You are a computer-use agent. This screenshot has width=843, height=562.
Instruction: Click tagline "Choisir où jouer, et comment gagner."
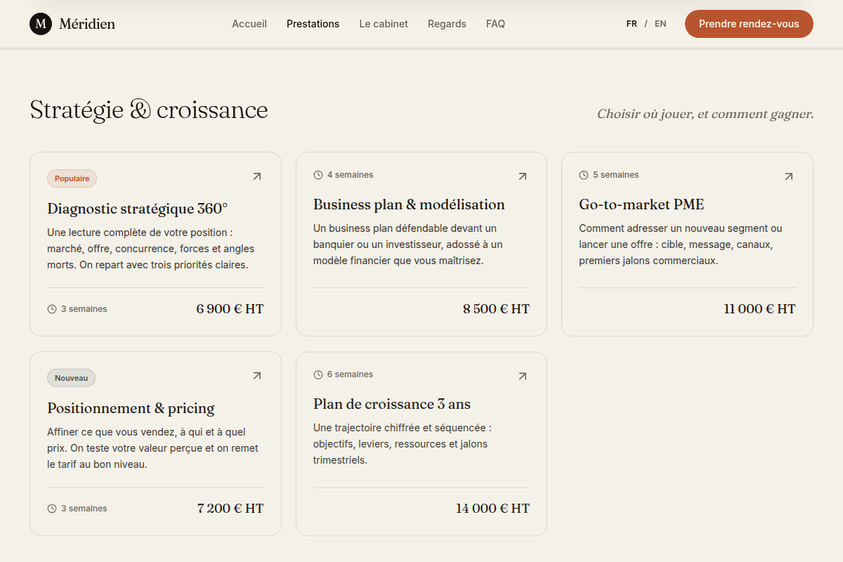point(705,114)
